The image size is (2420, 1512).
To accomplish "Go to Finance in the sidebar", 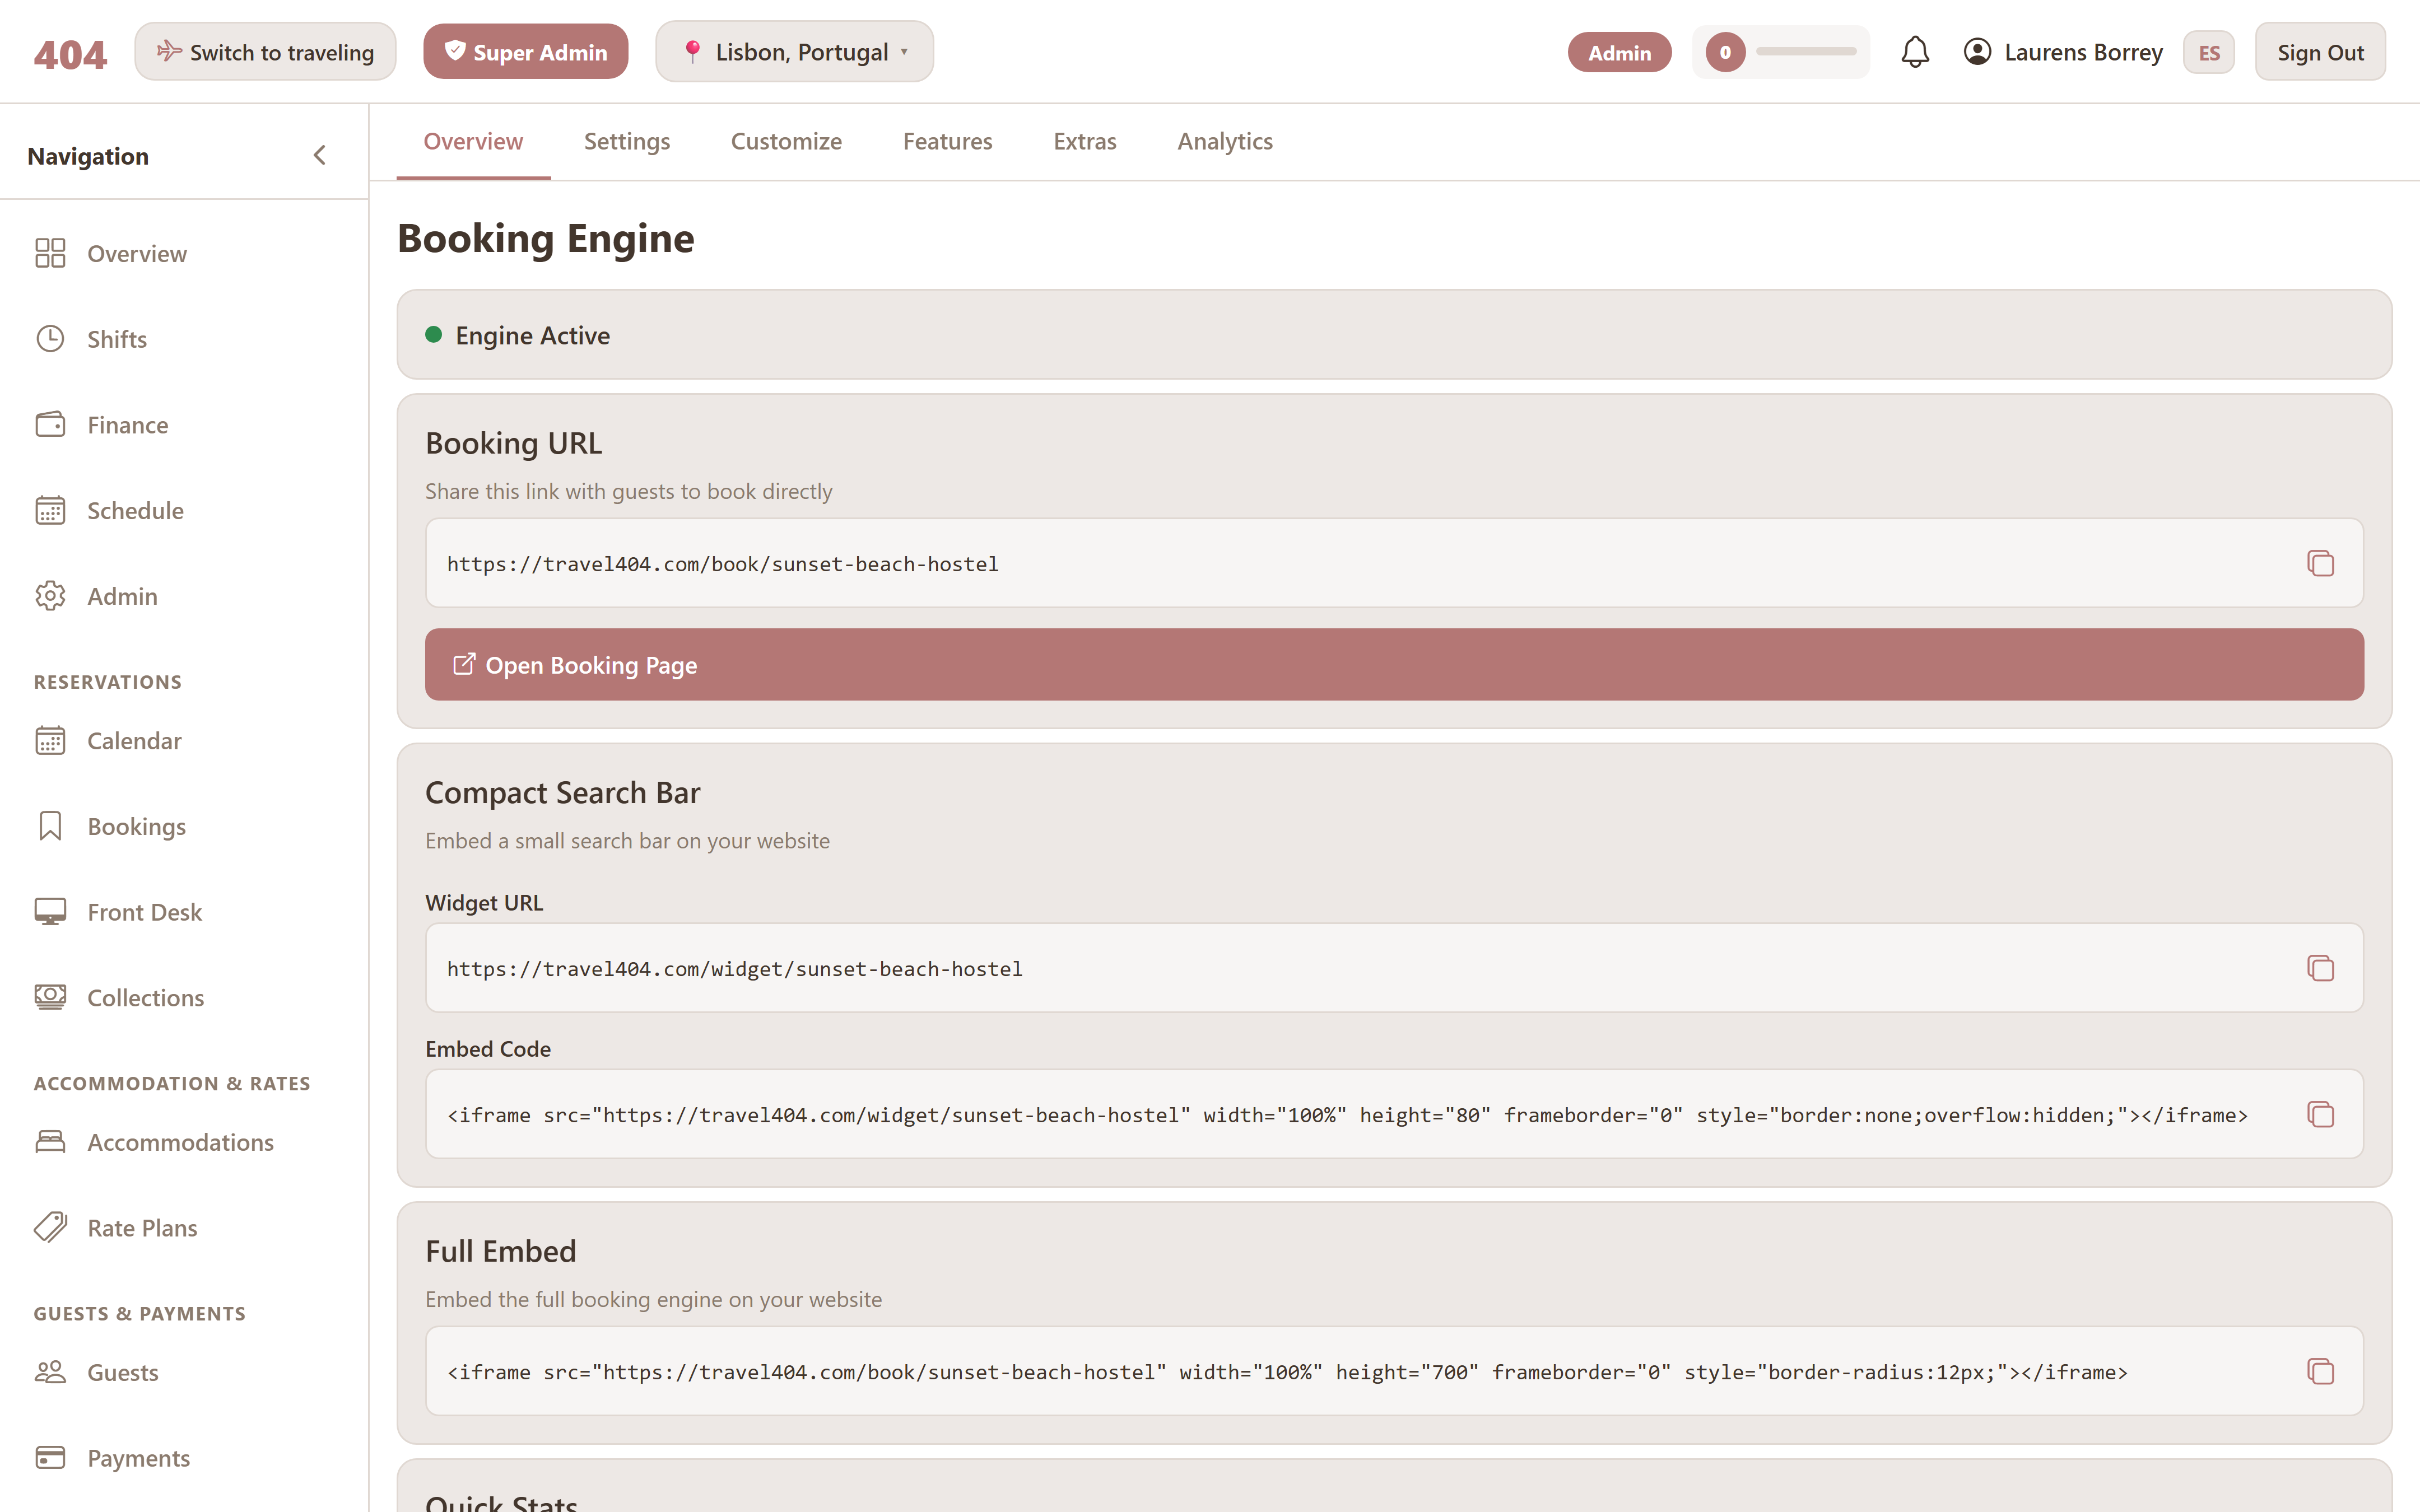I will tap(184, 425).
